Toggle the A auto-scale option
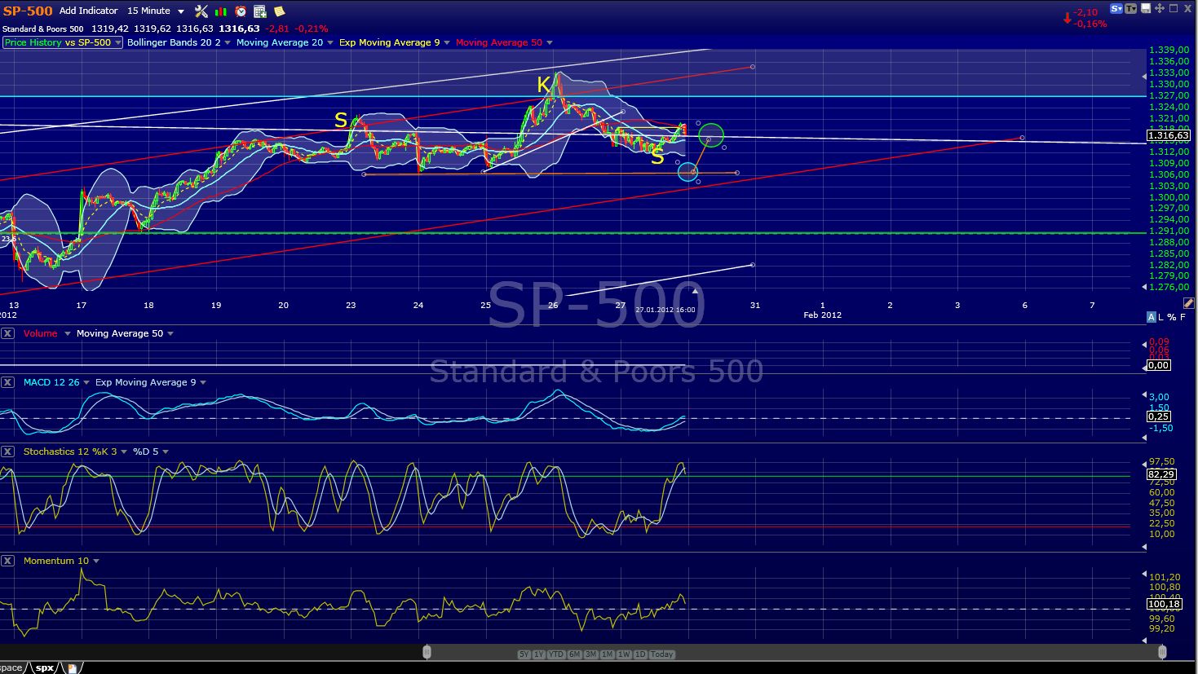The height and width of the screenshot is (674, 1198). [x=1152, y=317]
